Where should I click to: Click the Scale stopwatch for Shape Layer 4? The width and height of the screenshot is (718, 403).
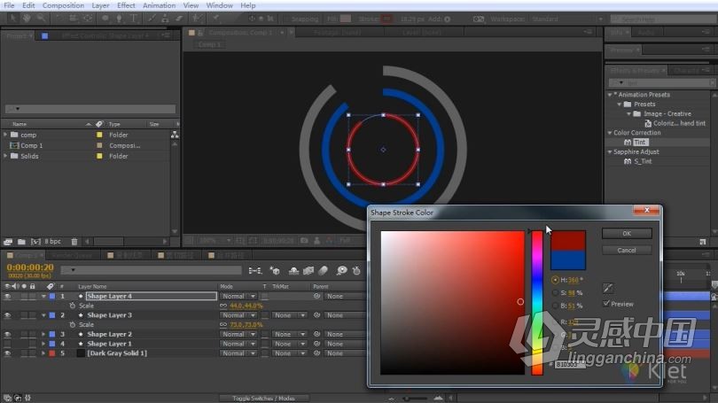coord(73,306)
